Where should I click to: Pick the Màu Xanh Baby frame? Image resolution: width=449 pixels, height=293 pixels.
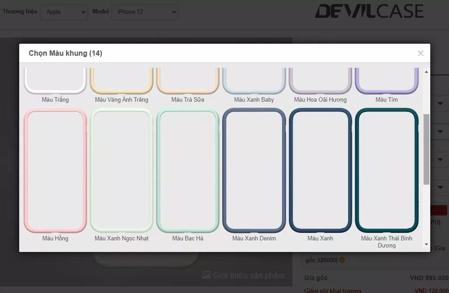coord(254,82)
